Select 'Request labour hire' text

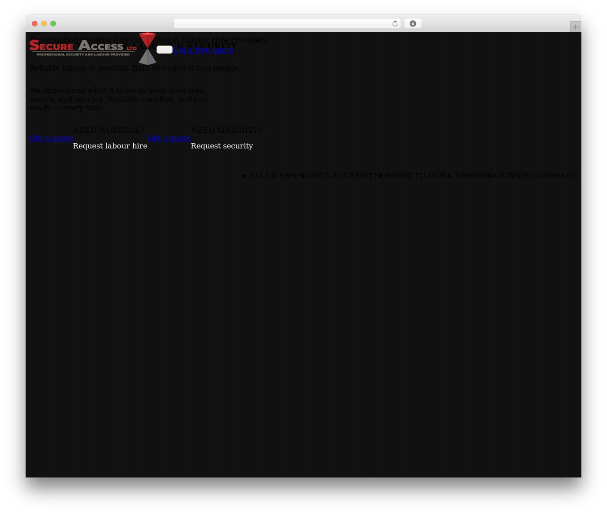[x=110, y=146]
